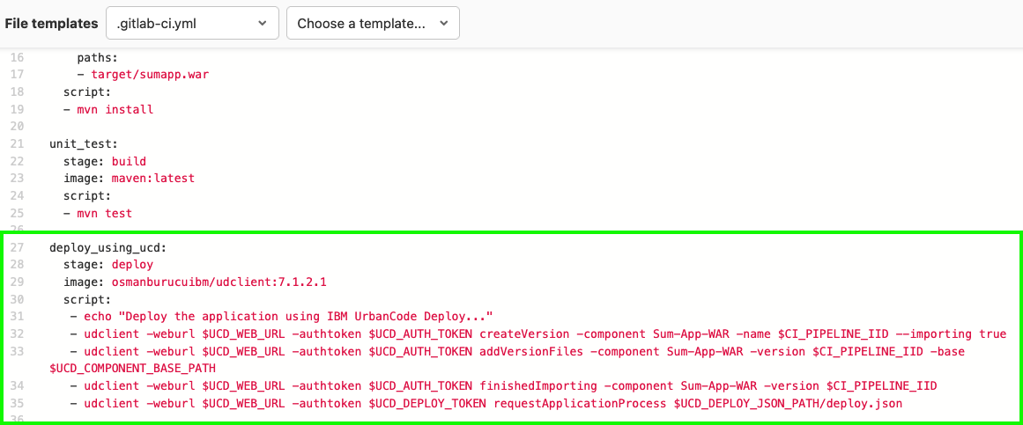Open the .gitlab-ci.yml file type dropdown
Viewport: 1023px width, 425px height.
(192, 24)
